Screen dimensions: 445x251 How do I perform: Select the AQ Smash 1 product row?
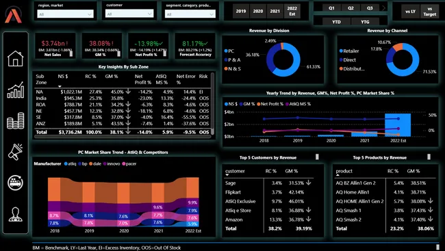pyautogui.click(x=385, y=210)
